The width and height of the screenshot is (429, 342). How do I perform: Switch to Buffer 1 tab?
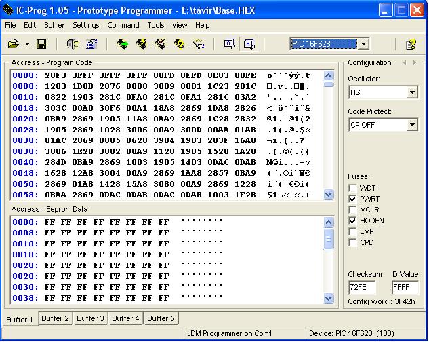(20, 320)
